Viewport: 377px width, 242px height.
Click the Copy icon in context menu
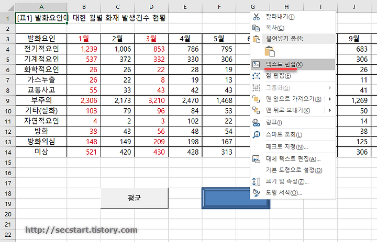[256, 28]
